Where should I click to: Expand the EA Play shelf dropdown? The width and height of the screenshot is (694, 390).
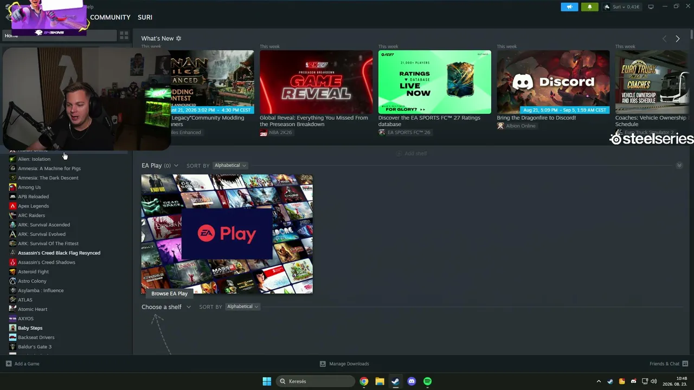[x=176, y=166]
